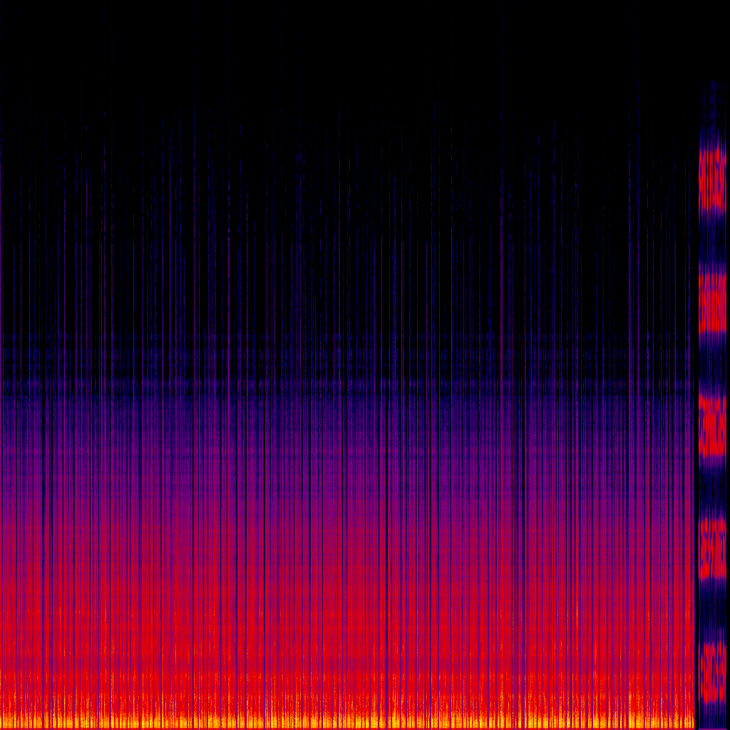Click the tall purple vertical line reaching the top
730x730 pixels.
coord(502,143)
